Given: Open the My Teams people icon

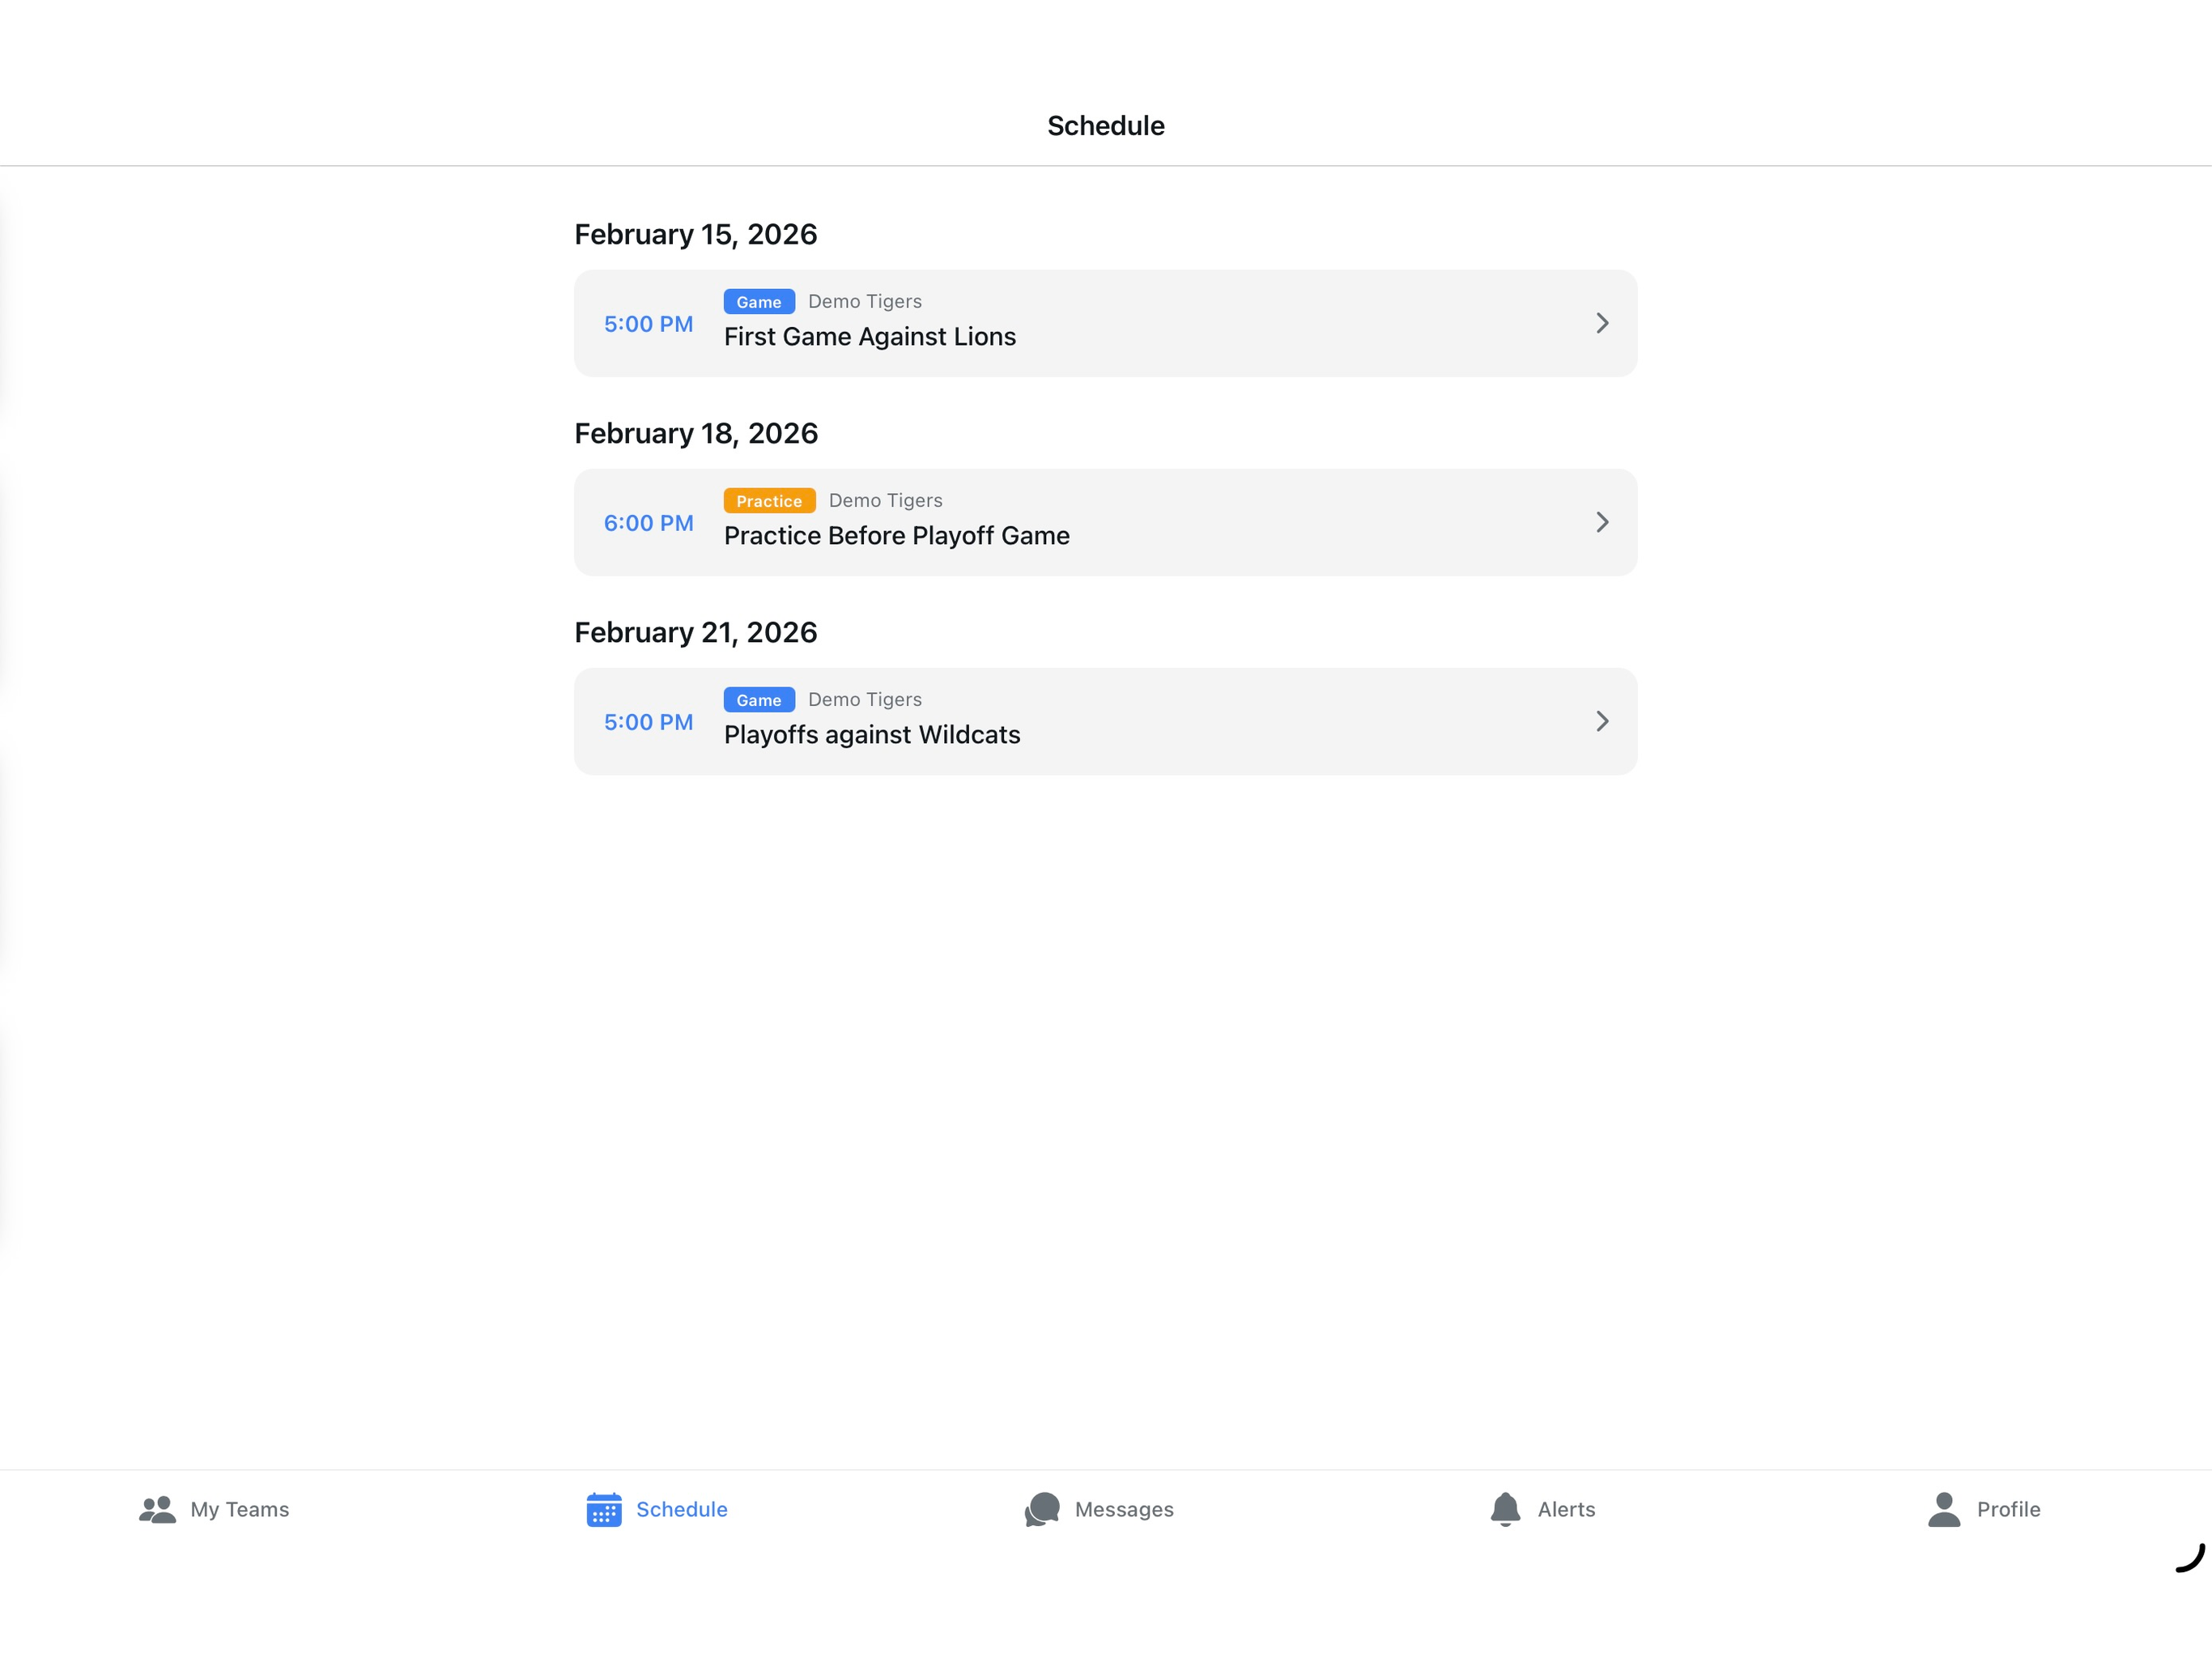Looking at the screenshot, I should [157, 1509].
